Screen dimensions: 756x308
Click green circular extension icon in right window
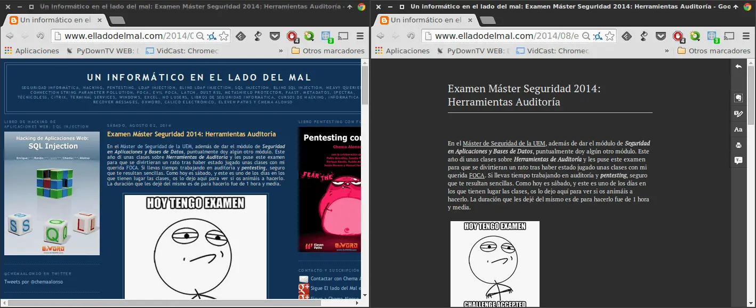[x=695, y=36]
